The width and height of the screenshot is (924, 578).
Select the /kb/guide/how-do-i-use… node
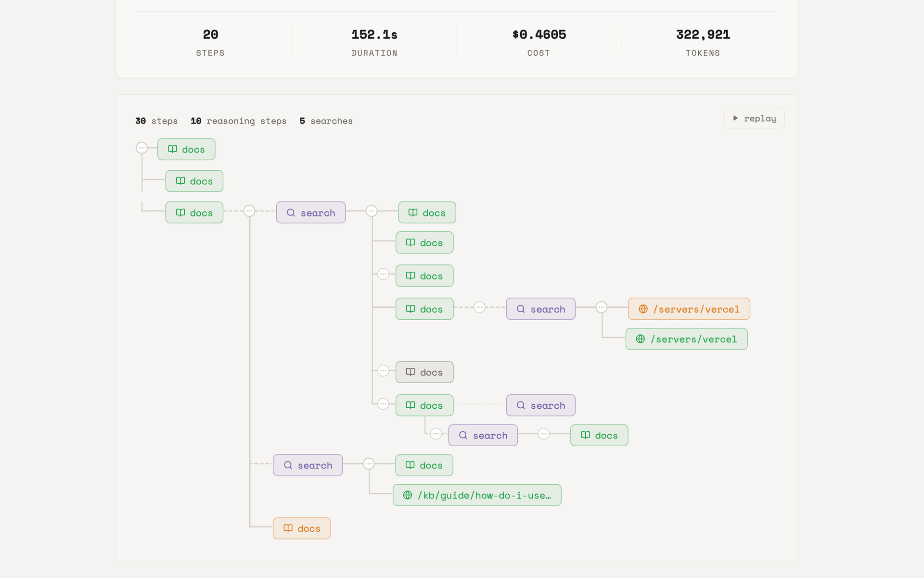pyautogui.click(x=477, y=495)
